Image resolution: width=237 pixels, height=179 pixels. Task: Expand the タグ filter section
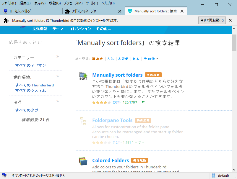58,101
